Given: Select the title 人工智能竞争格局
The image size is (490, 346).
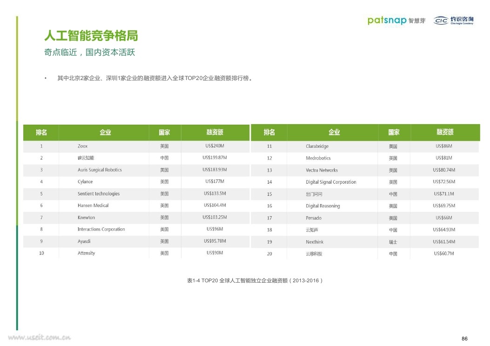Looking at the screenshot, I should [91, 36].
